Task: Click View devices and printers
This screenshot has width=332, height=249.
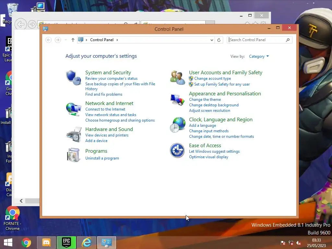Action: click(x=107, y=135)
